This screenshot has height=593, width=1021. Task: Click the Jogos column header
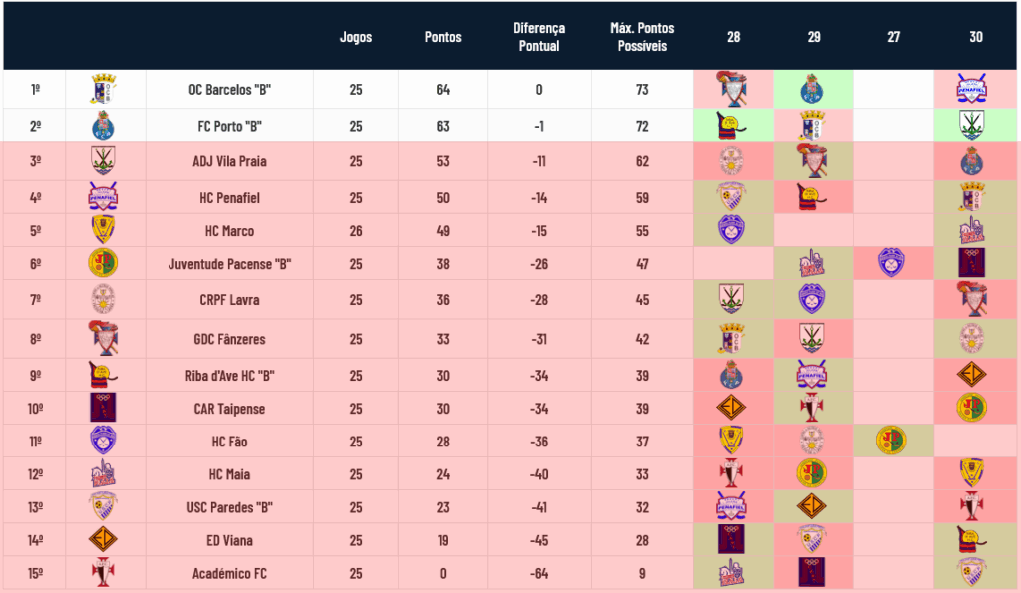(x=356, y=37)
